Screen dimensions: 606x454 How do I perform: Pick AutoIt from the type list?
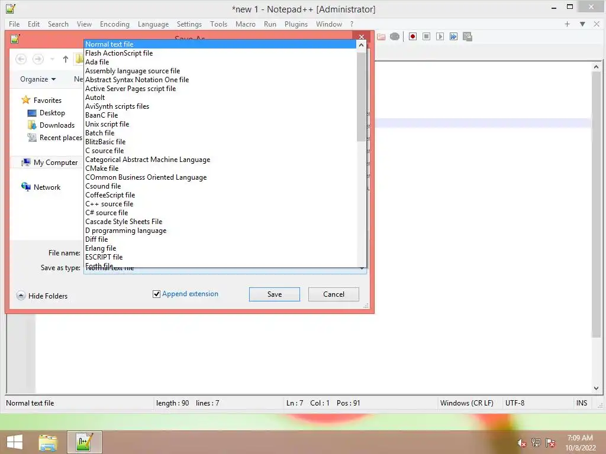coord(220,98)
